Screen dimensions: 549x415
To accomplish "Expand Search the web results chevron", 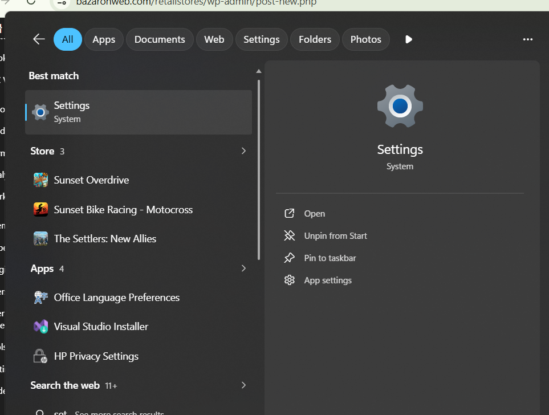I will coord(243,385).
